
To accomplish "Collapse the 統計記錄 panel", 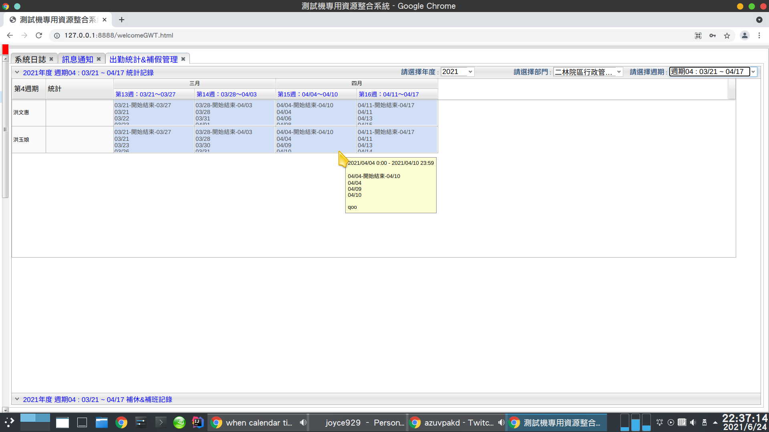I will point(17,72).
